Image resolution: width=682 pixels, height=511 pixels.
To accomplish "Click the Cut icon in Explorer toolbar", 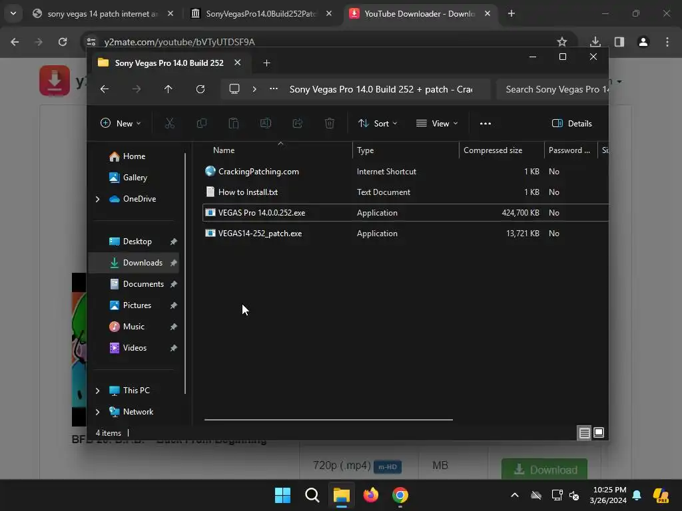I will (x=170, y=123).
